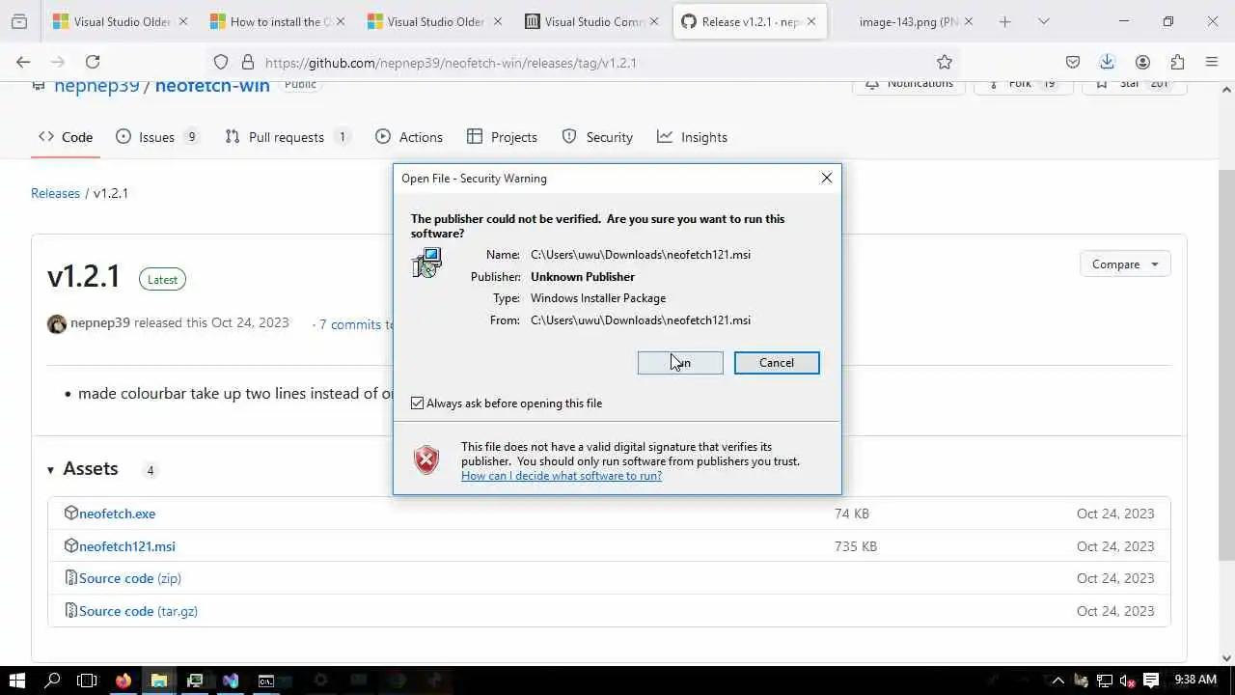The height and width of the screenshot is (695, 1235).
Task: Uncheck Always ask before opening this file
Action: 418,403
